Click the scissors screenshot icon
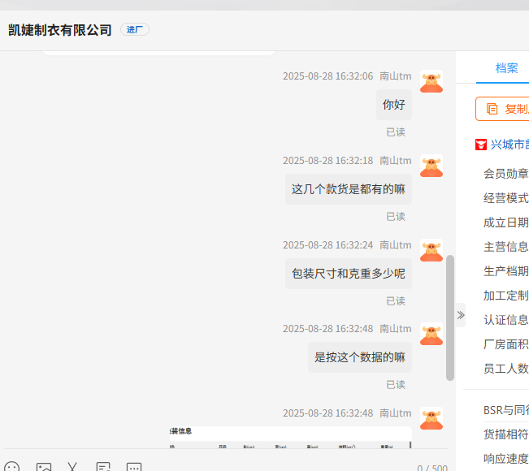 (72, 468)
